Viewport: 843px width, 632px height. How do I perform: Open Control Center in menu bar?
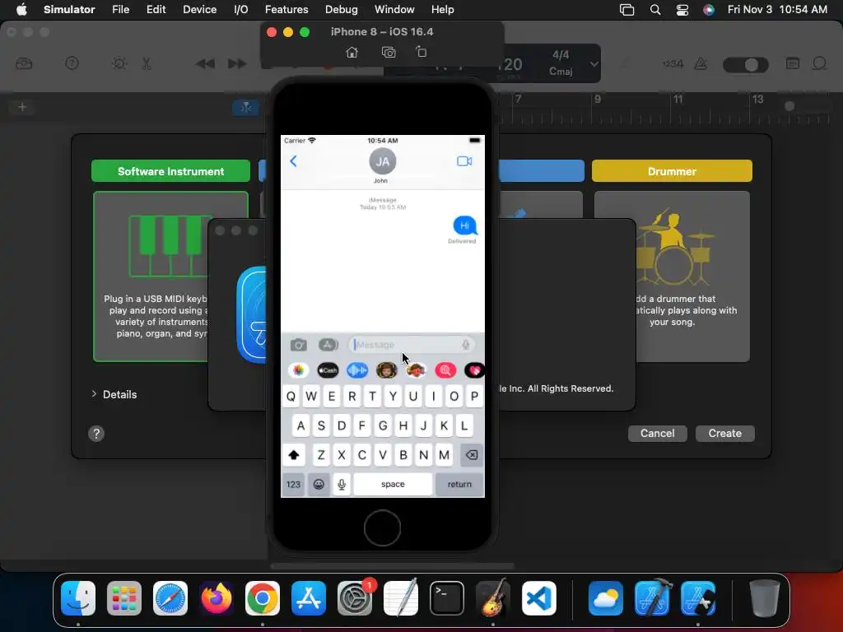(x=682, y=9)
